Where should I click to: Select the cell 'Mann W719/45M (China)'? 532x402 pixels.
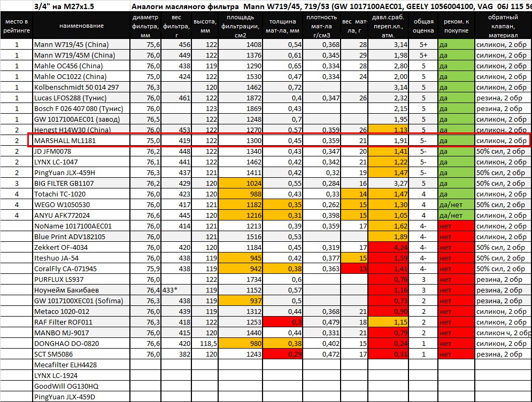[x=81, y=55]
